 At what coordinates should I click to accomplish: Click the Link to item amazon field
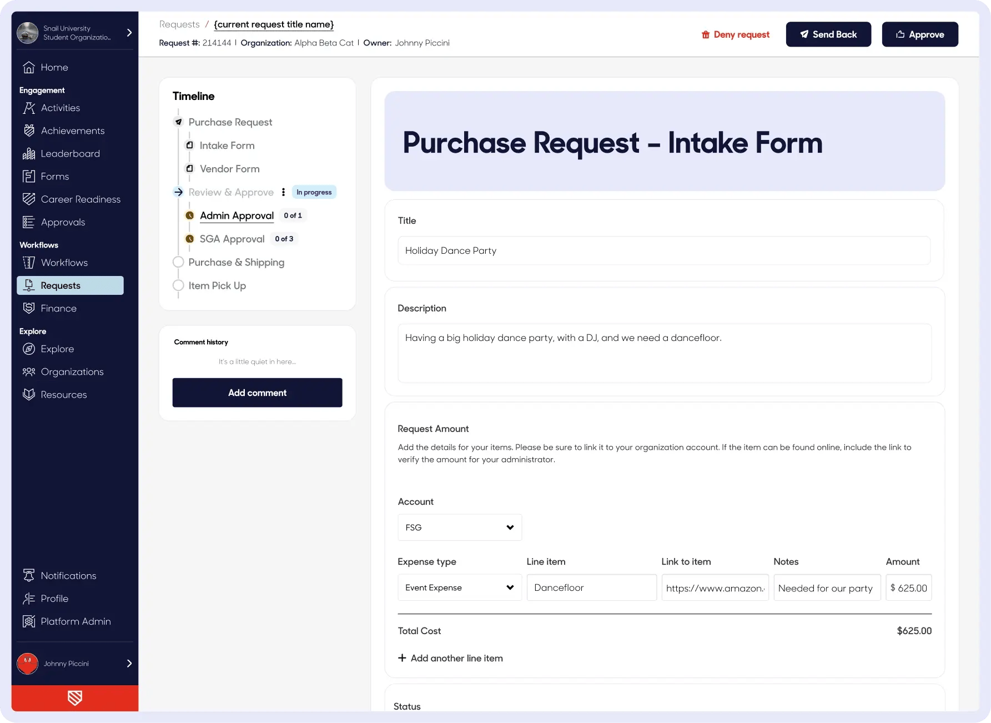click(715, 588)
